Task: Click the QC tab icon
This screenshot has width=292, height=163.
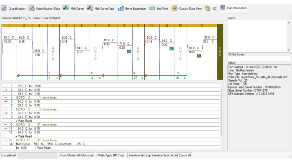Action: [208, 8]
